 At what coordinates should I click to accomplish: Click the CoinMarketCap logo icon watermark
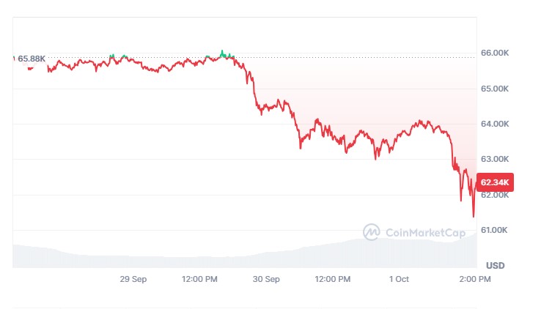(372, 232)
